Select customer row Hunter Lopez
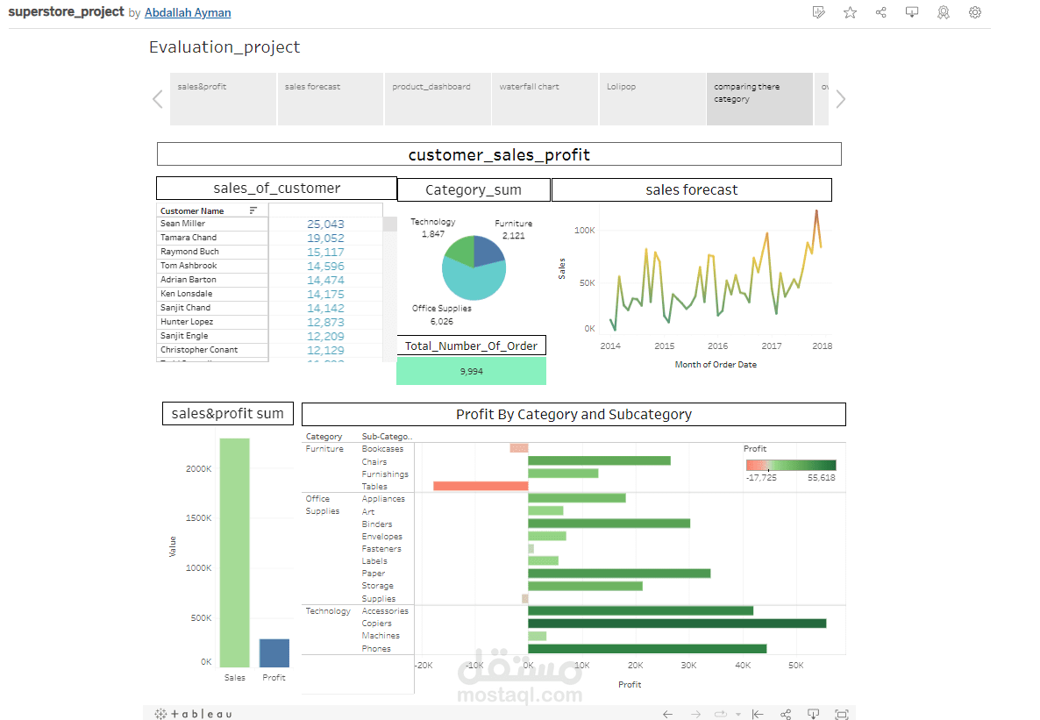 pos(212,322)
